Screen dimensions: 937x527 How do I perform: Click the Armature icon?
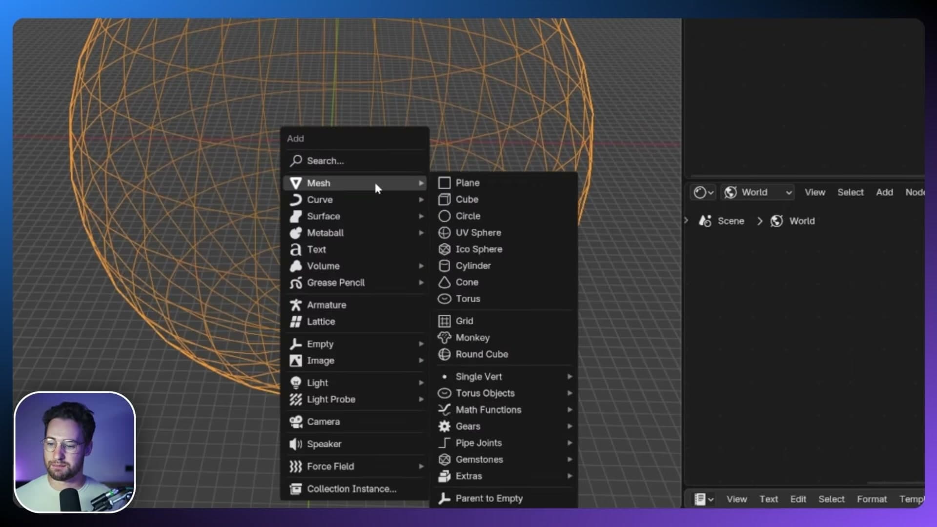pyautogui.click(x=296, y=305)
